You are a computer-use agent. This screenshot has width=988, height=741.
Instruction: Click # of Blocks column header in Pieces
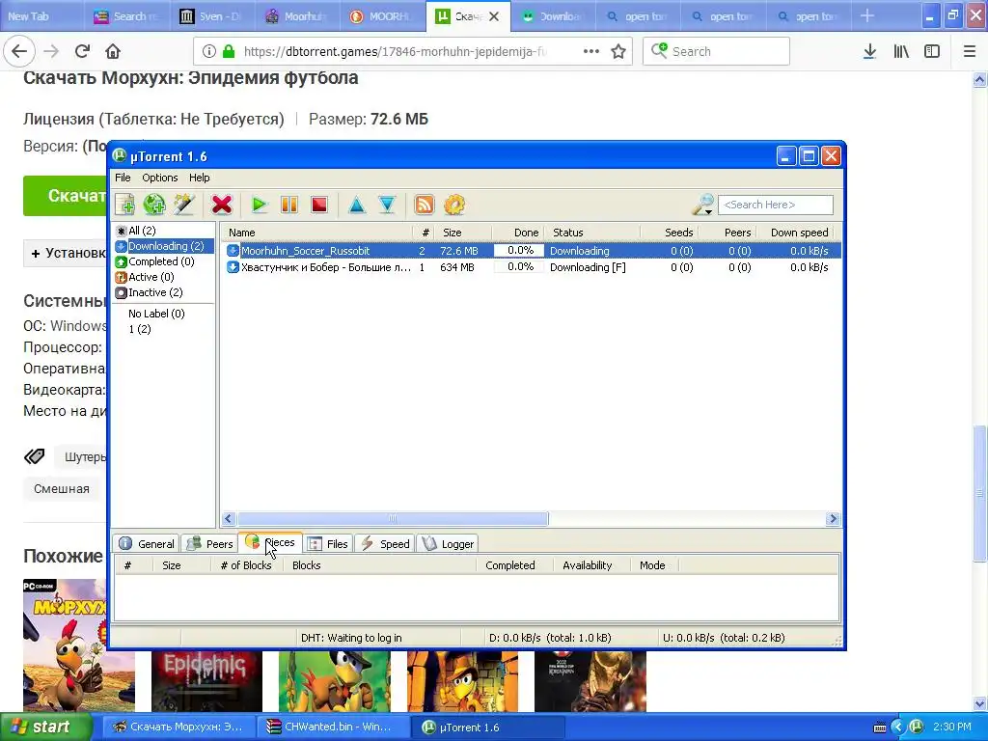click(246, 565)
